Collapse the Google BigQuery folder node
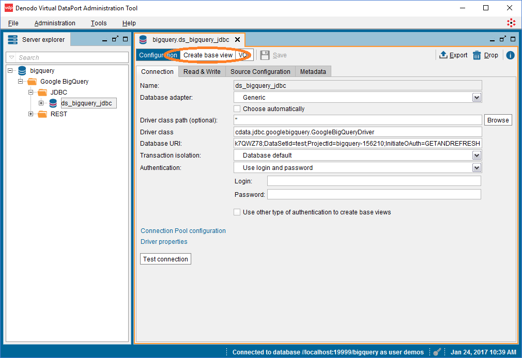 click(20, 81)
